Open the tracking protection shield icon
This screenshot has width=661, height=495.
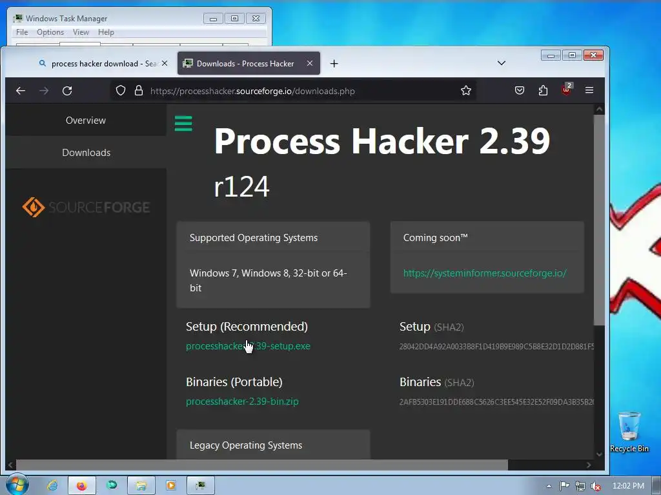[121, 90]
